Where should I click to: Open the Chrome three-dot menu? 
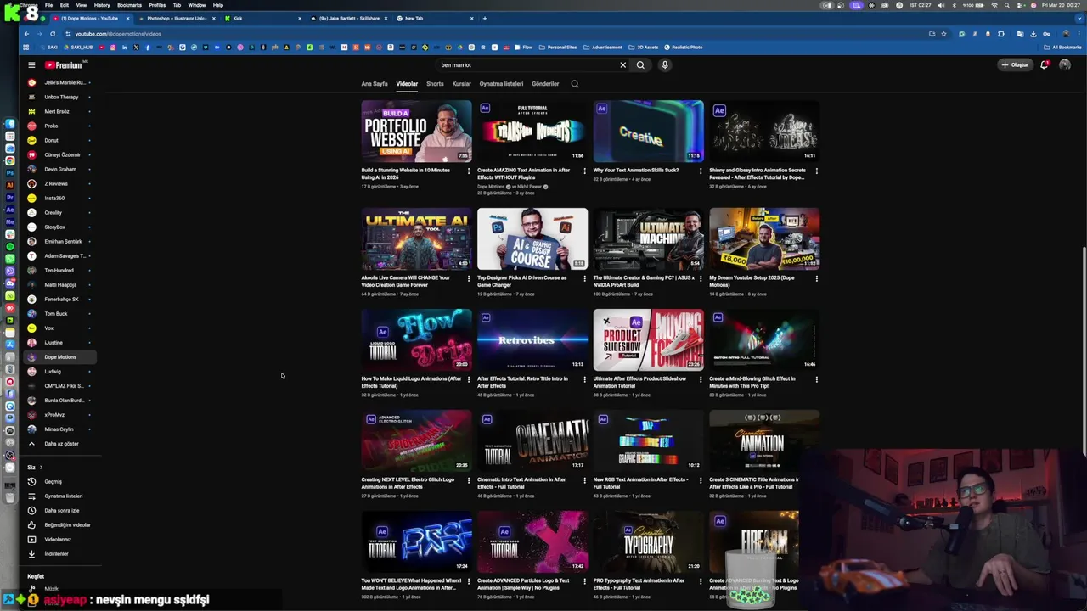click(1079, 34)
